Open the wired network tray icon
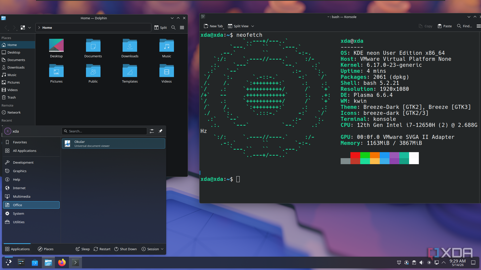 tap(437, 262)
